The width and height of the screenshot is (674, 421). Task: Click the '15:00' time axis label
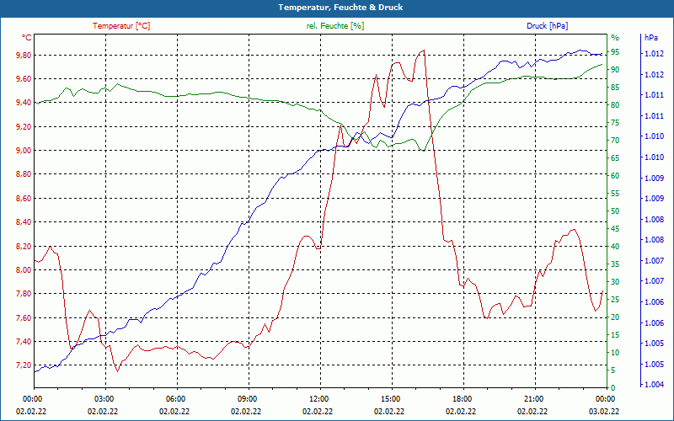[389, 398]
